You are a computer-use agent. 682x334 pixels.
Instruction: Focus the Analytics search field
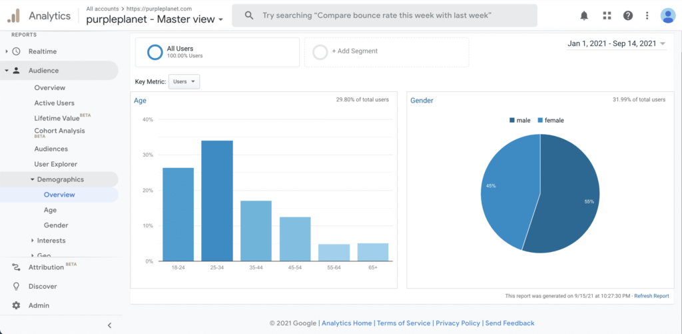384,16
